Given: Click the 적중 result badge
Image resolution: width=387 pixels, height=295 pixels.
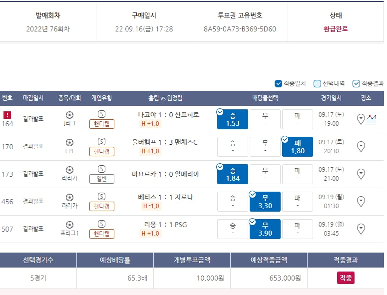Looking at the screenshot, I should [x=346, y=278].
